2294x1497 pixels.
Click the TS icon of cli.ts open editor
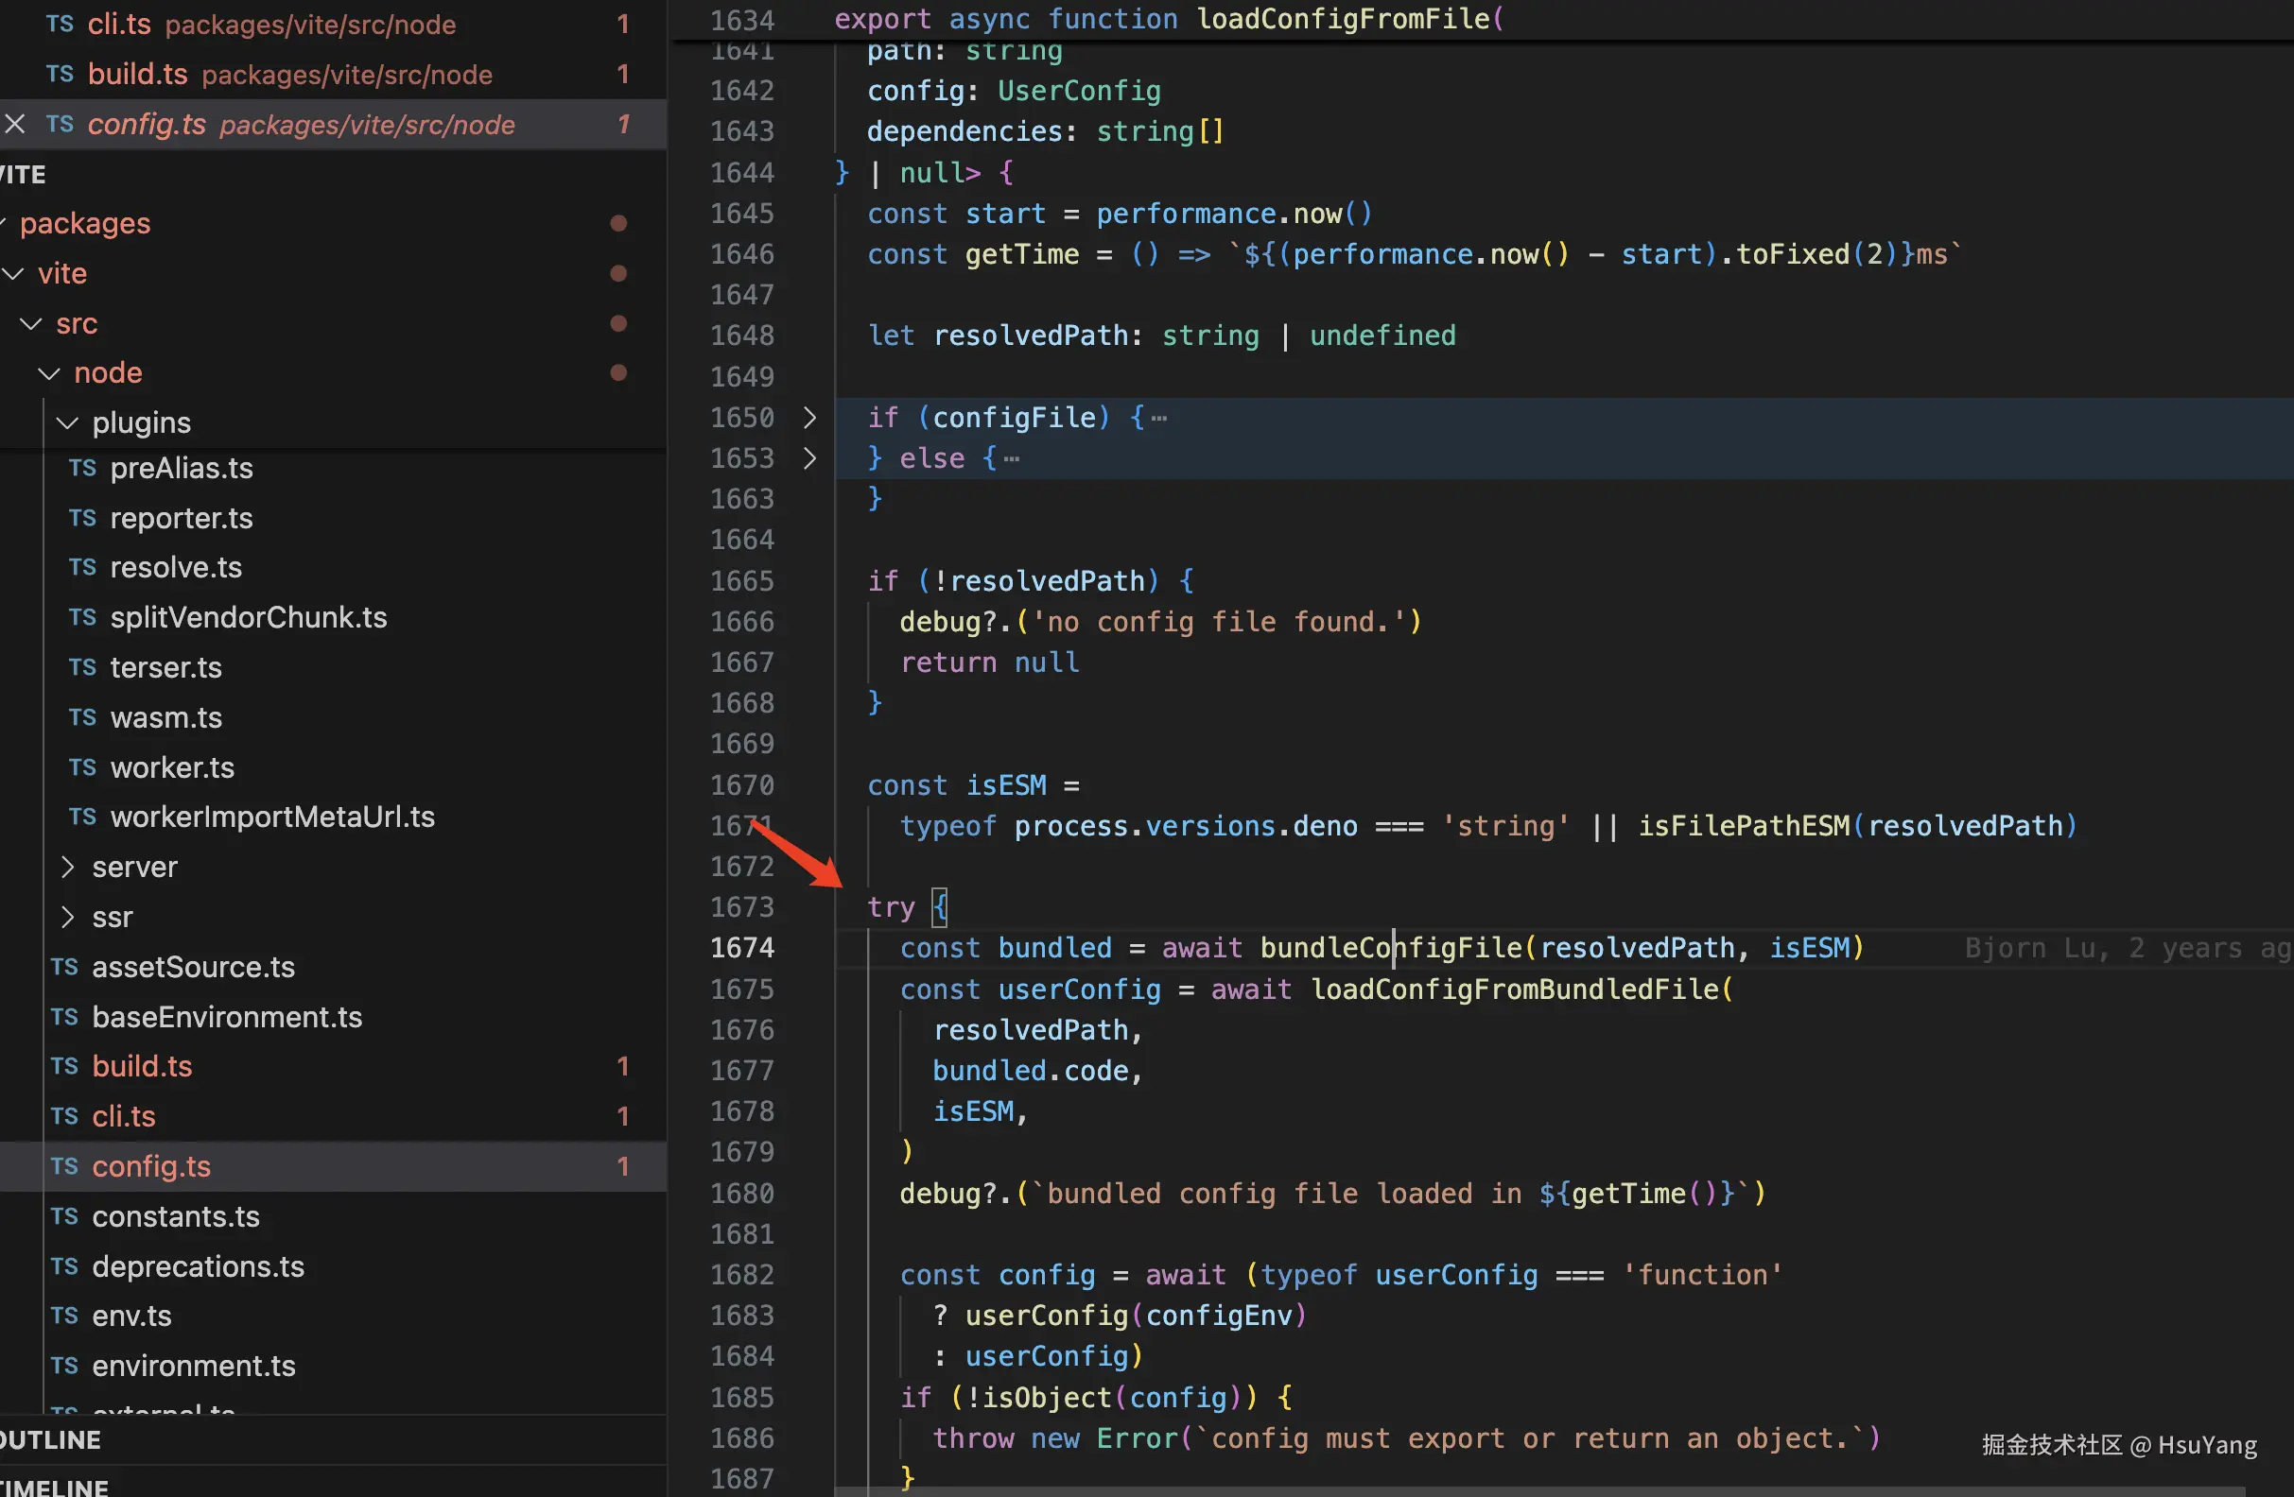[x=60, y=24]
